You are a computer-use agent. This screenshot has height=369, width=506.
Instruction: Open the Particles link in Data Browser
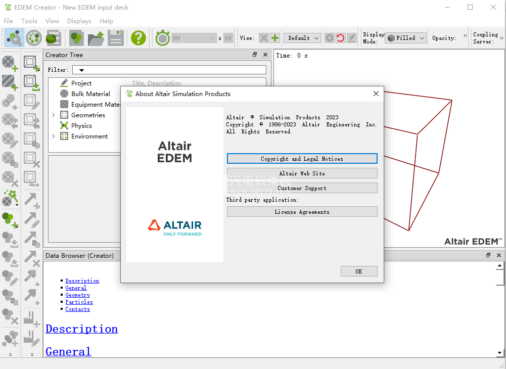[x=79, y=302]
